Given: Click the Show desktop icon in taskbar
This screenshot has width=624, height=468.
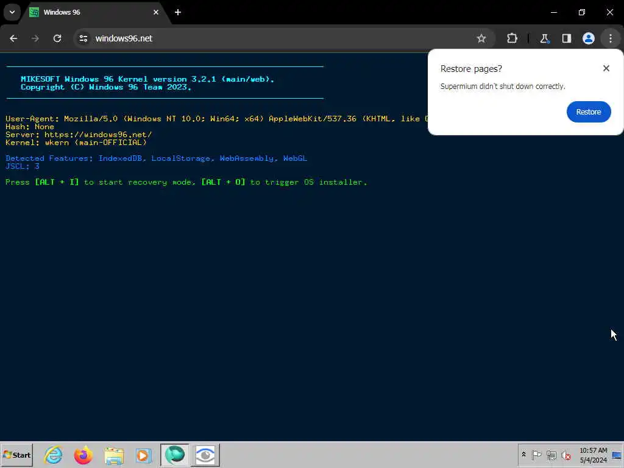Looking at the screenshot, I should click(617, 455).
